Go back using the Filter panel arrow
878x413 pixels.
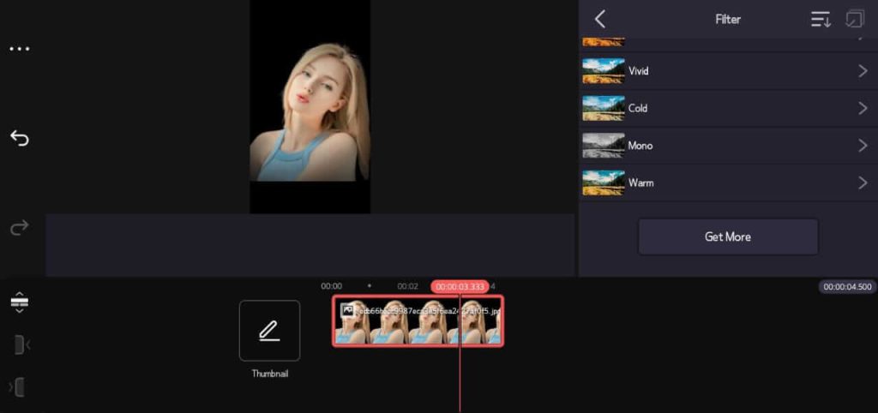pos(599,19)
